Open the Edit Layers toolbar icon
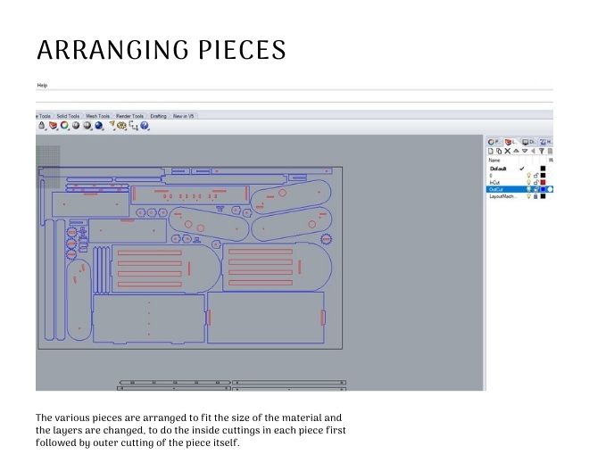Image resolution: width=589 pixels, height=471 pixels. [53, 126]
